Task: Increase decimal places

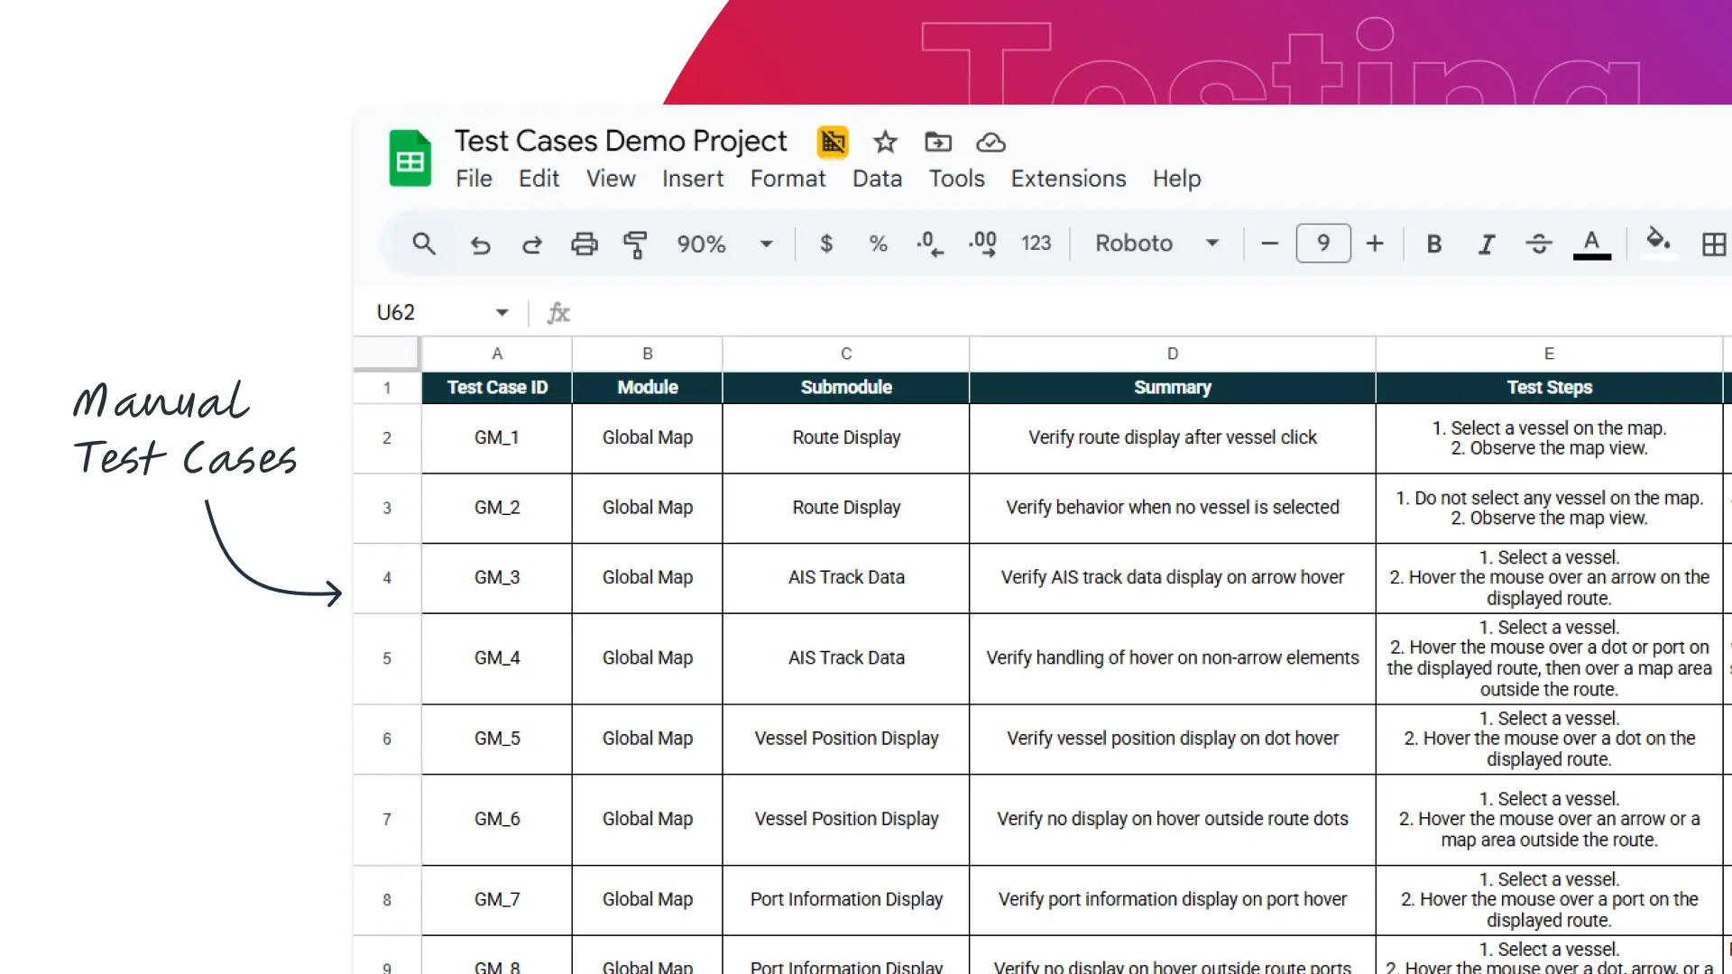Action: pyautogui.click(x=982, y=243)
